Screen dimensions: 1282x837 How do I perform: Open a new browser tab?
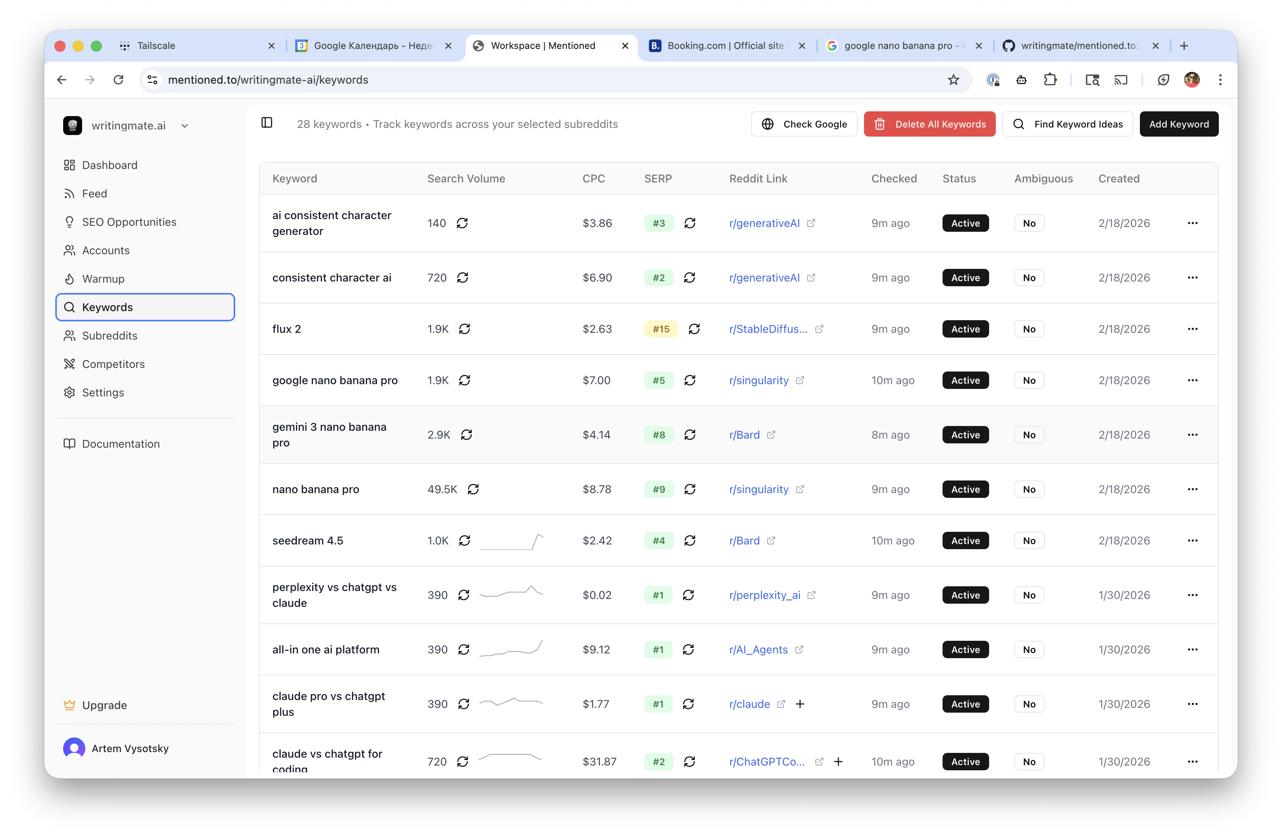point(1184,46)
